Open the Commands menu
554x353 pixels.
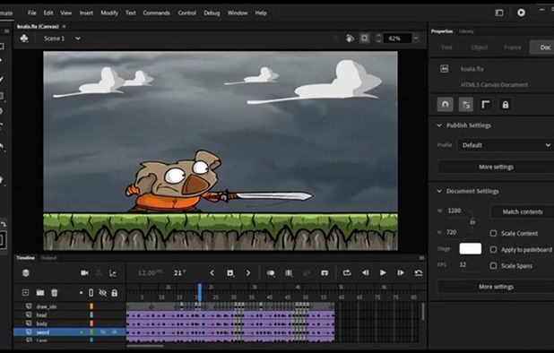pos(156,13)
